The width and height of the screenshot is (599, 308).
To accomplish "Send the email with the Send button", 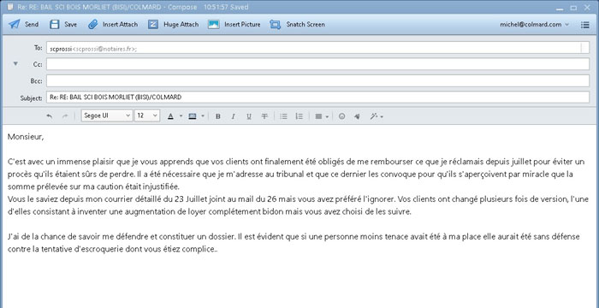I will coord(24,25).
